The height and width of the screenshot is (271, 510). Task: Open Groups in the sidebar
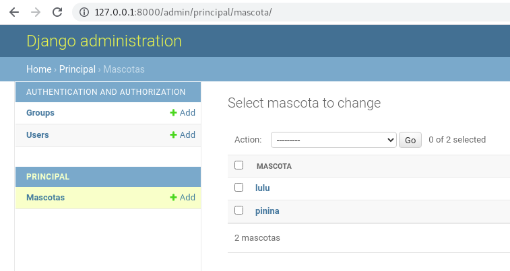click(40, 113)
